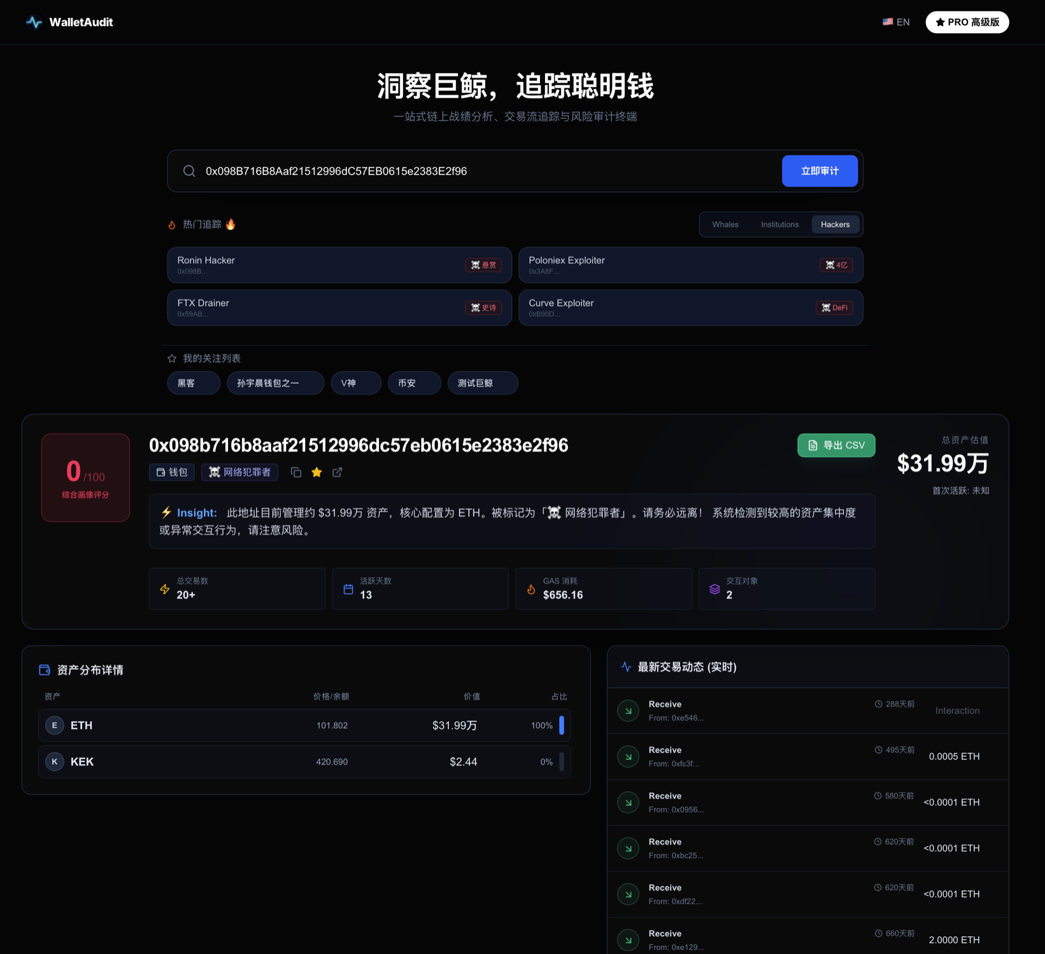This screenshot has width=1045, height=954.
Task: Click the WalletAudit pulse logo icon
Action: point(34,22)
